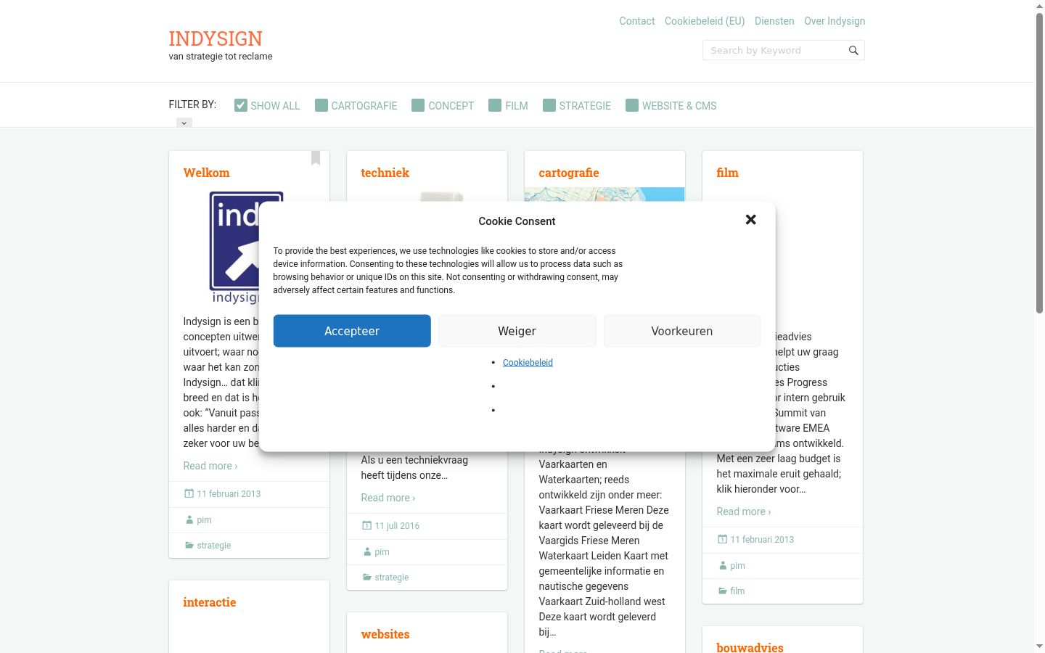Screen dimensions: 1045x653
Task: Click Read more in Welkom card
Action: 210,466
